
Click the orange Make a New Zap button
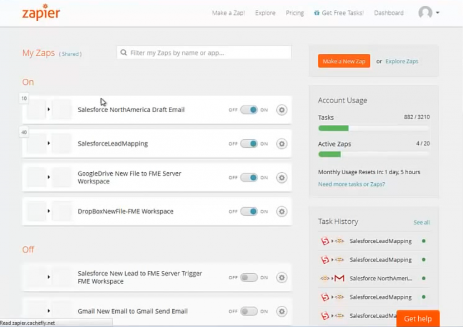point(344,61)
